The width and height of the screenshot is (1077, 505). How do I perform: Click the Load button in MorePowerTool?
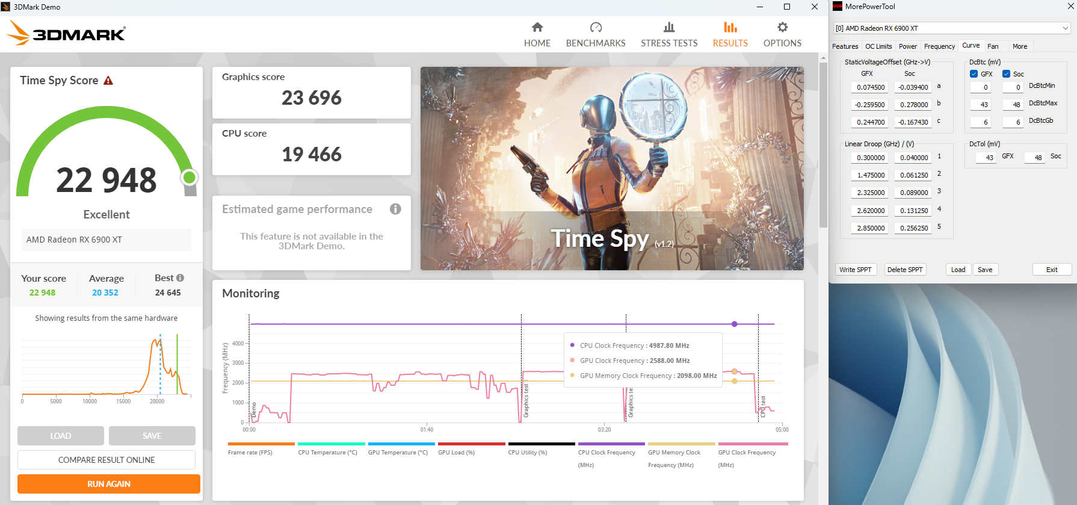958,270
